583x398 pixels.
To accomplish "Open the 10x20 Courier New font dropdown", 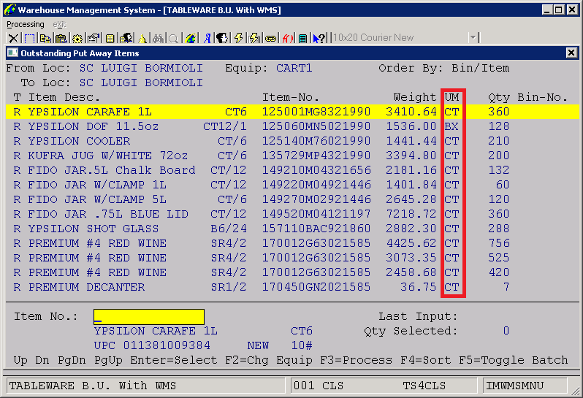I will tap(473, 37).
